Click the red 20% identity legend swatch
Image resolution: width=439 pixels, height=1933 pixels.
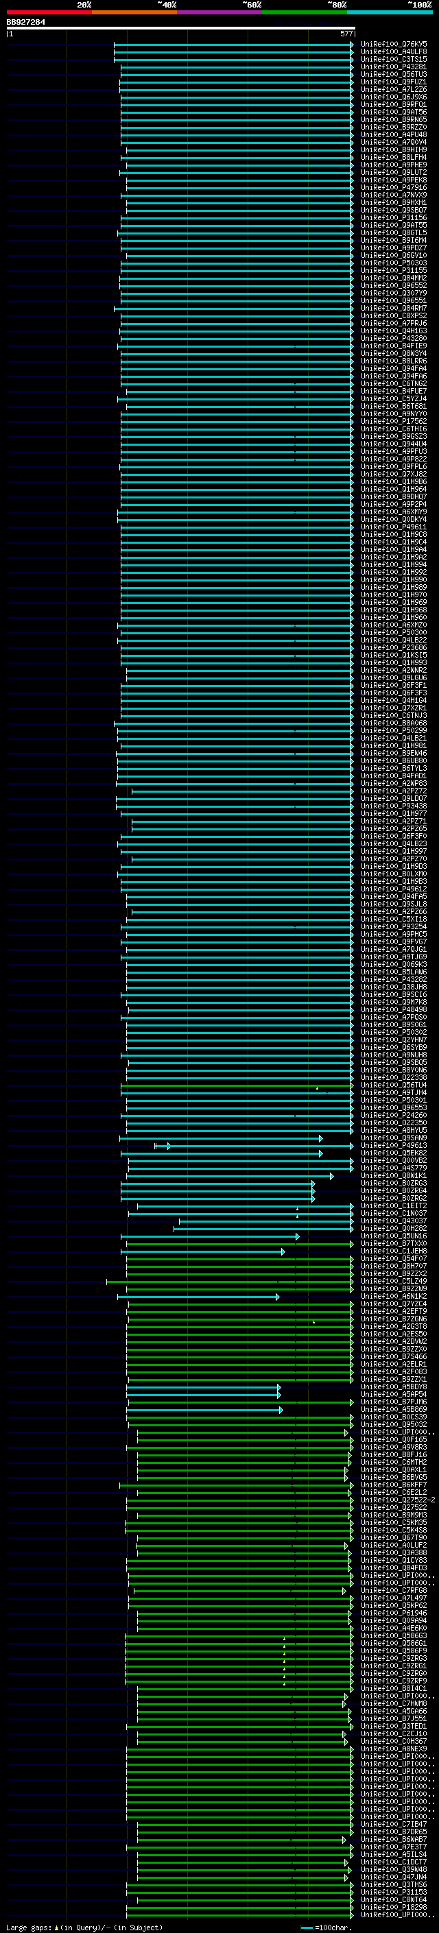(x=49, y=12)
